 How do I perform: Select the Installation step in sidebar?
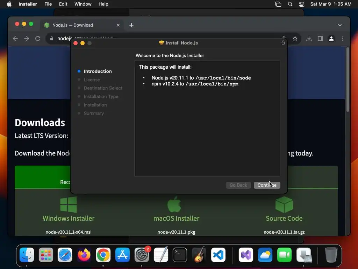pos(95,105)
